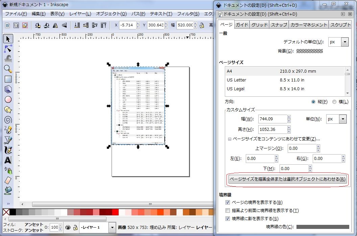The height and width of the screenshot is (236, 357).
Task: Click 境界線の色(C) gray swatch
Action: [323, 227]
